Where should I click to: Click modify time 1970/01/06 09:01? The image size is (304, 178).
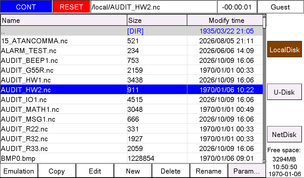pyautogui.click(x=227, y=158)
